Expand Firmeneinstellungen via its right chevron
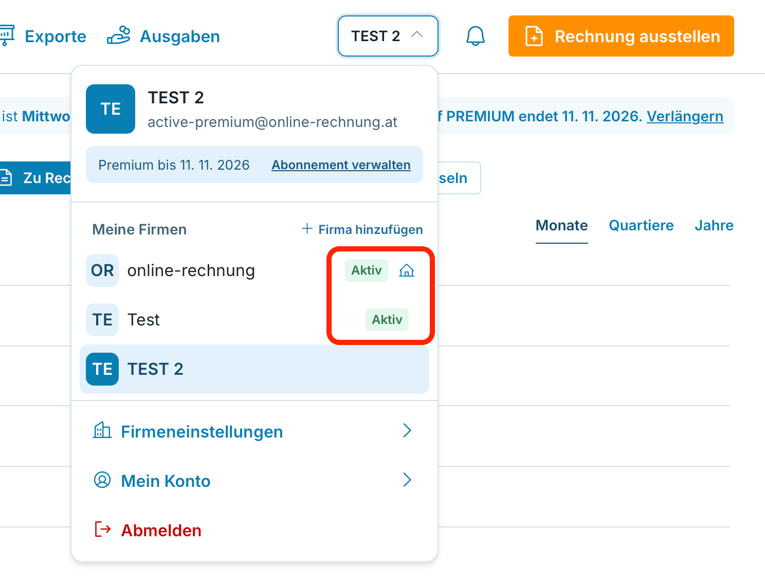 (407, 431)
